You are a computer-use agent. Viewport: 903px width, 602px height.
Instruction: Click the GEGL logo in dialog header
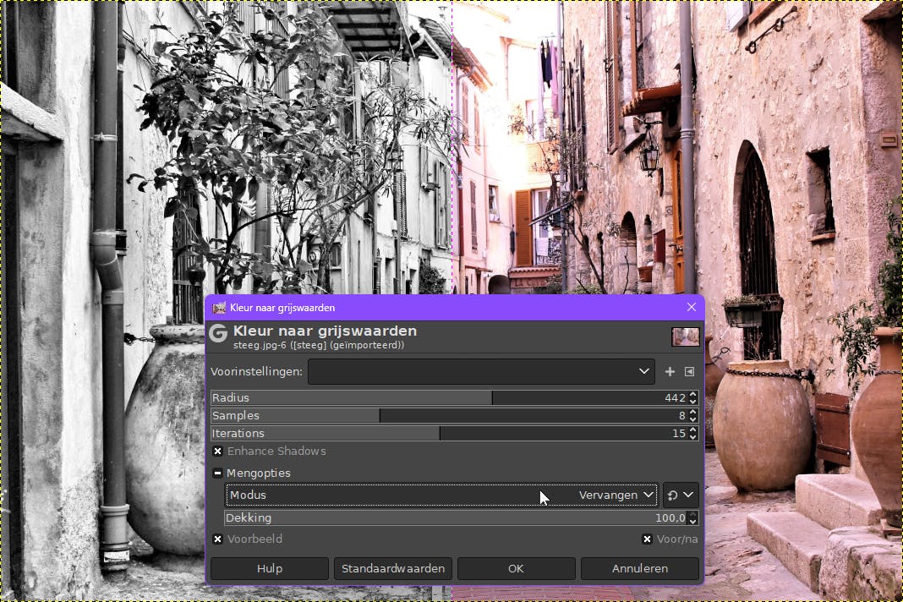pyautogui.click(x=218, y=333)
